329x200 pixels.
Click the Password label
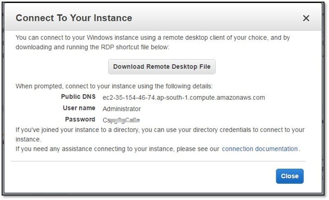80,120
